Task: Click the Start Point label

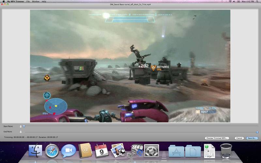Action: coord(8,126)
